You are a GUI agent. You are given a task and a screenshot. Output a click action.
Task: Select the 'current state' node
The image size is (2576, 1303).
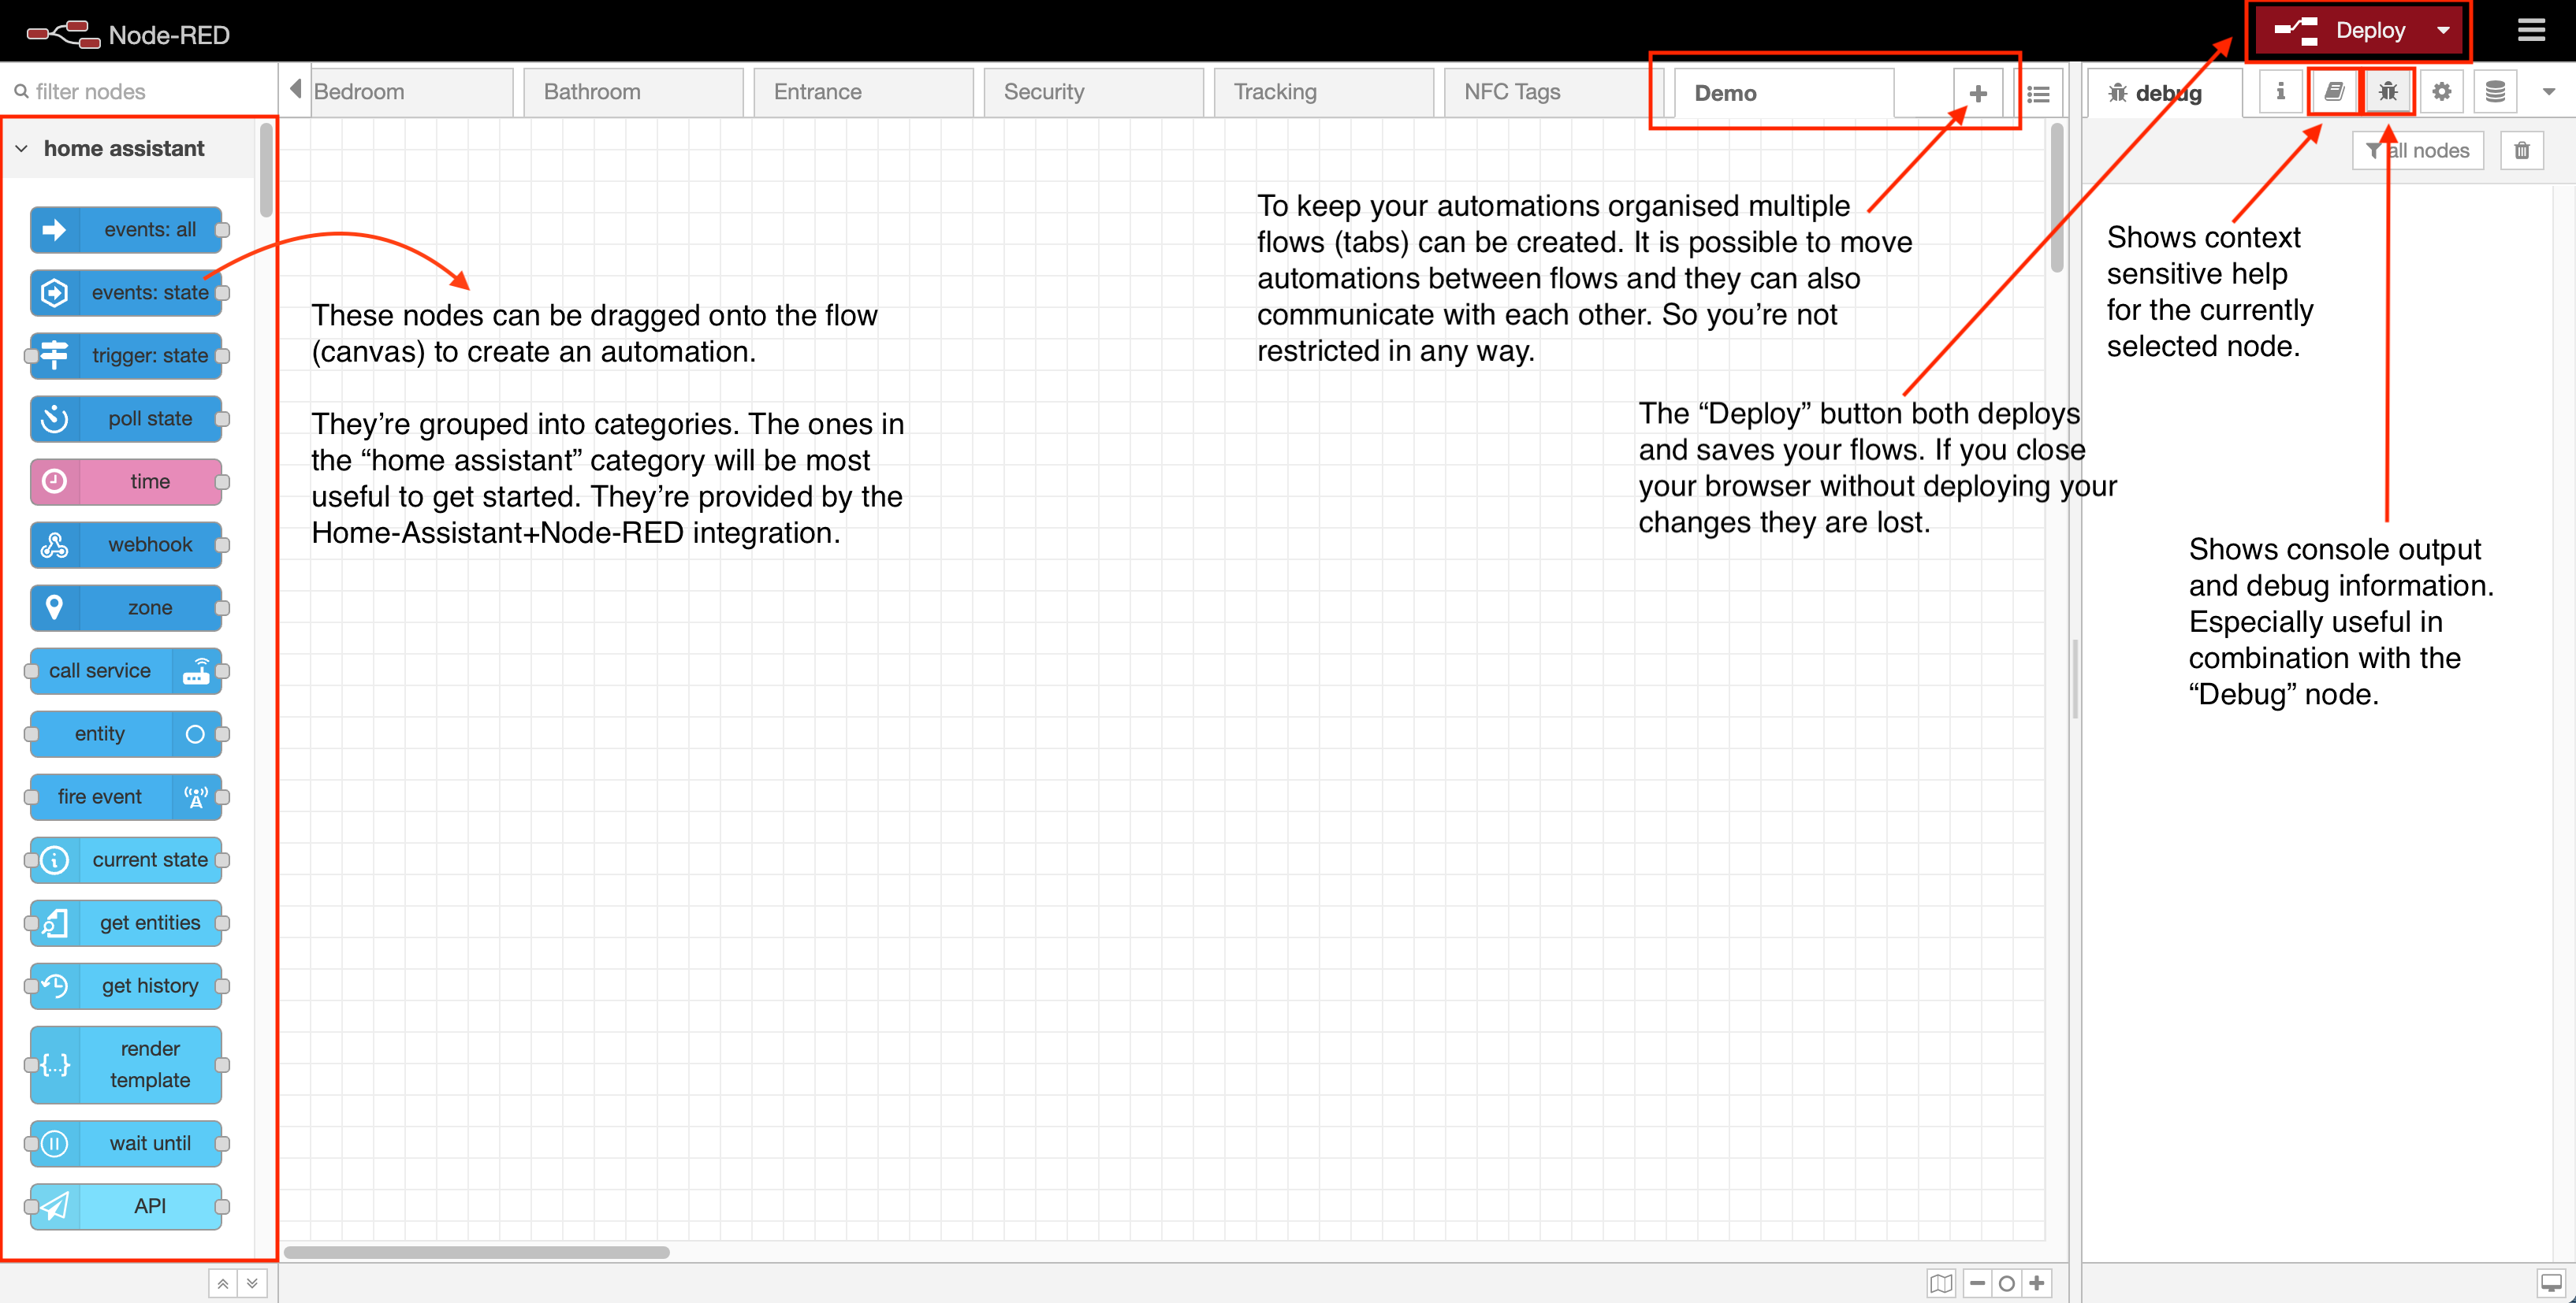tap(126, 859)
